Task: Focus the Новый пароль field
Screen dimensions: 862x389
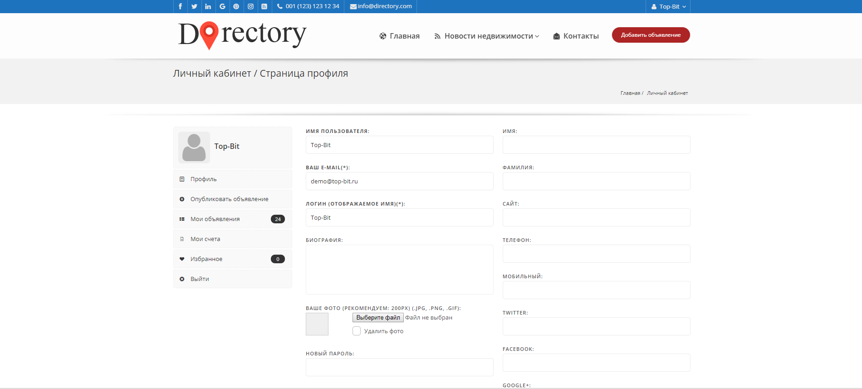Action: coord(400,367)
